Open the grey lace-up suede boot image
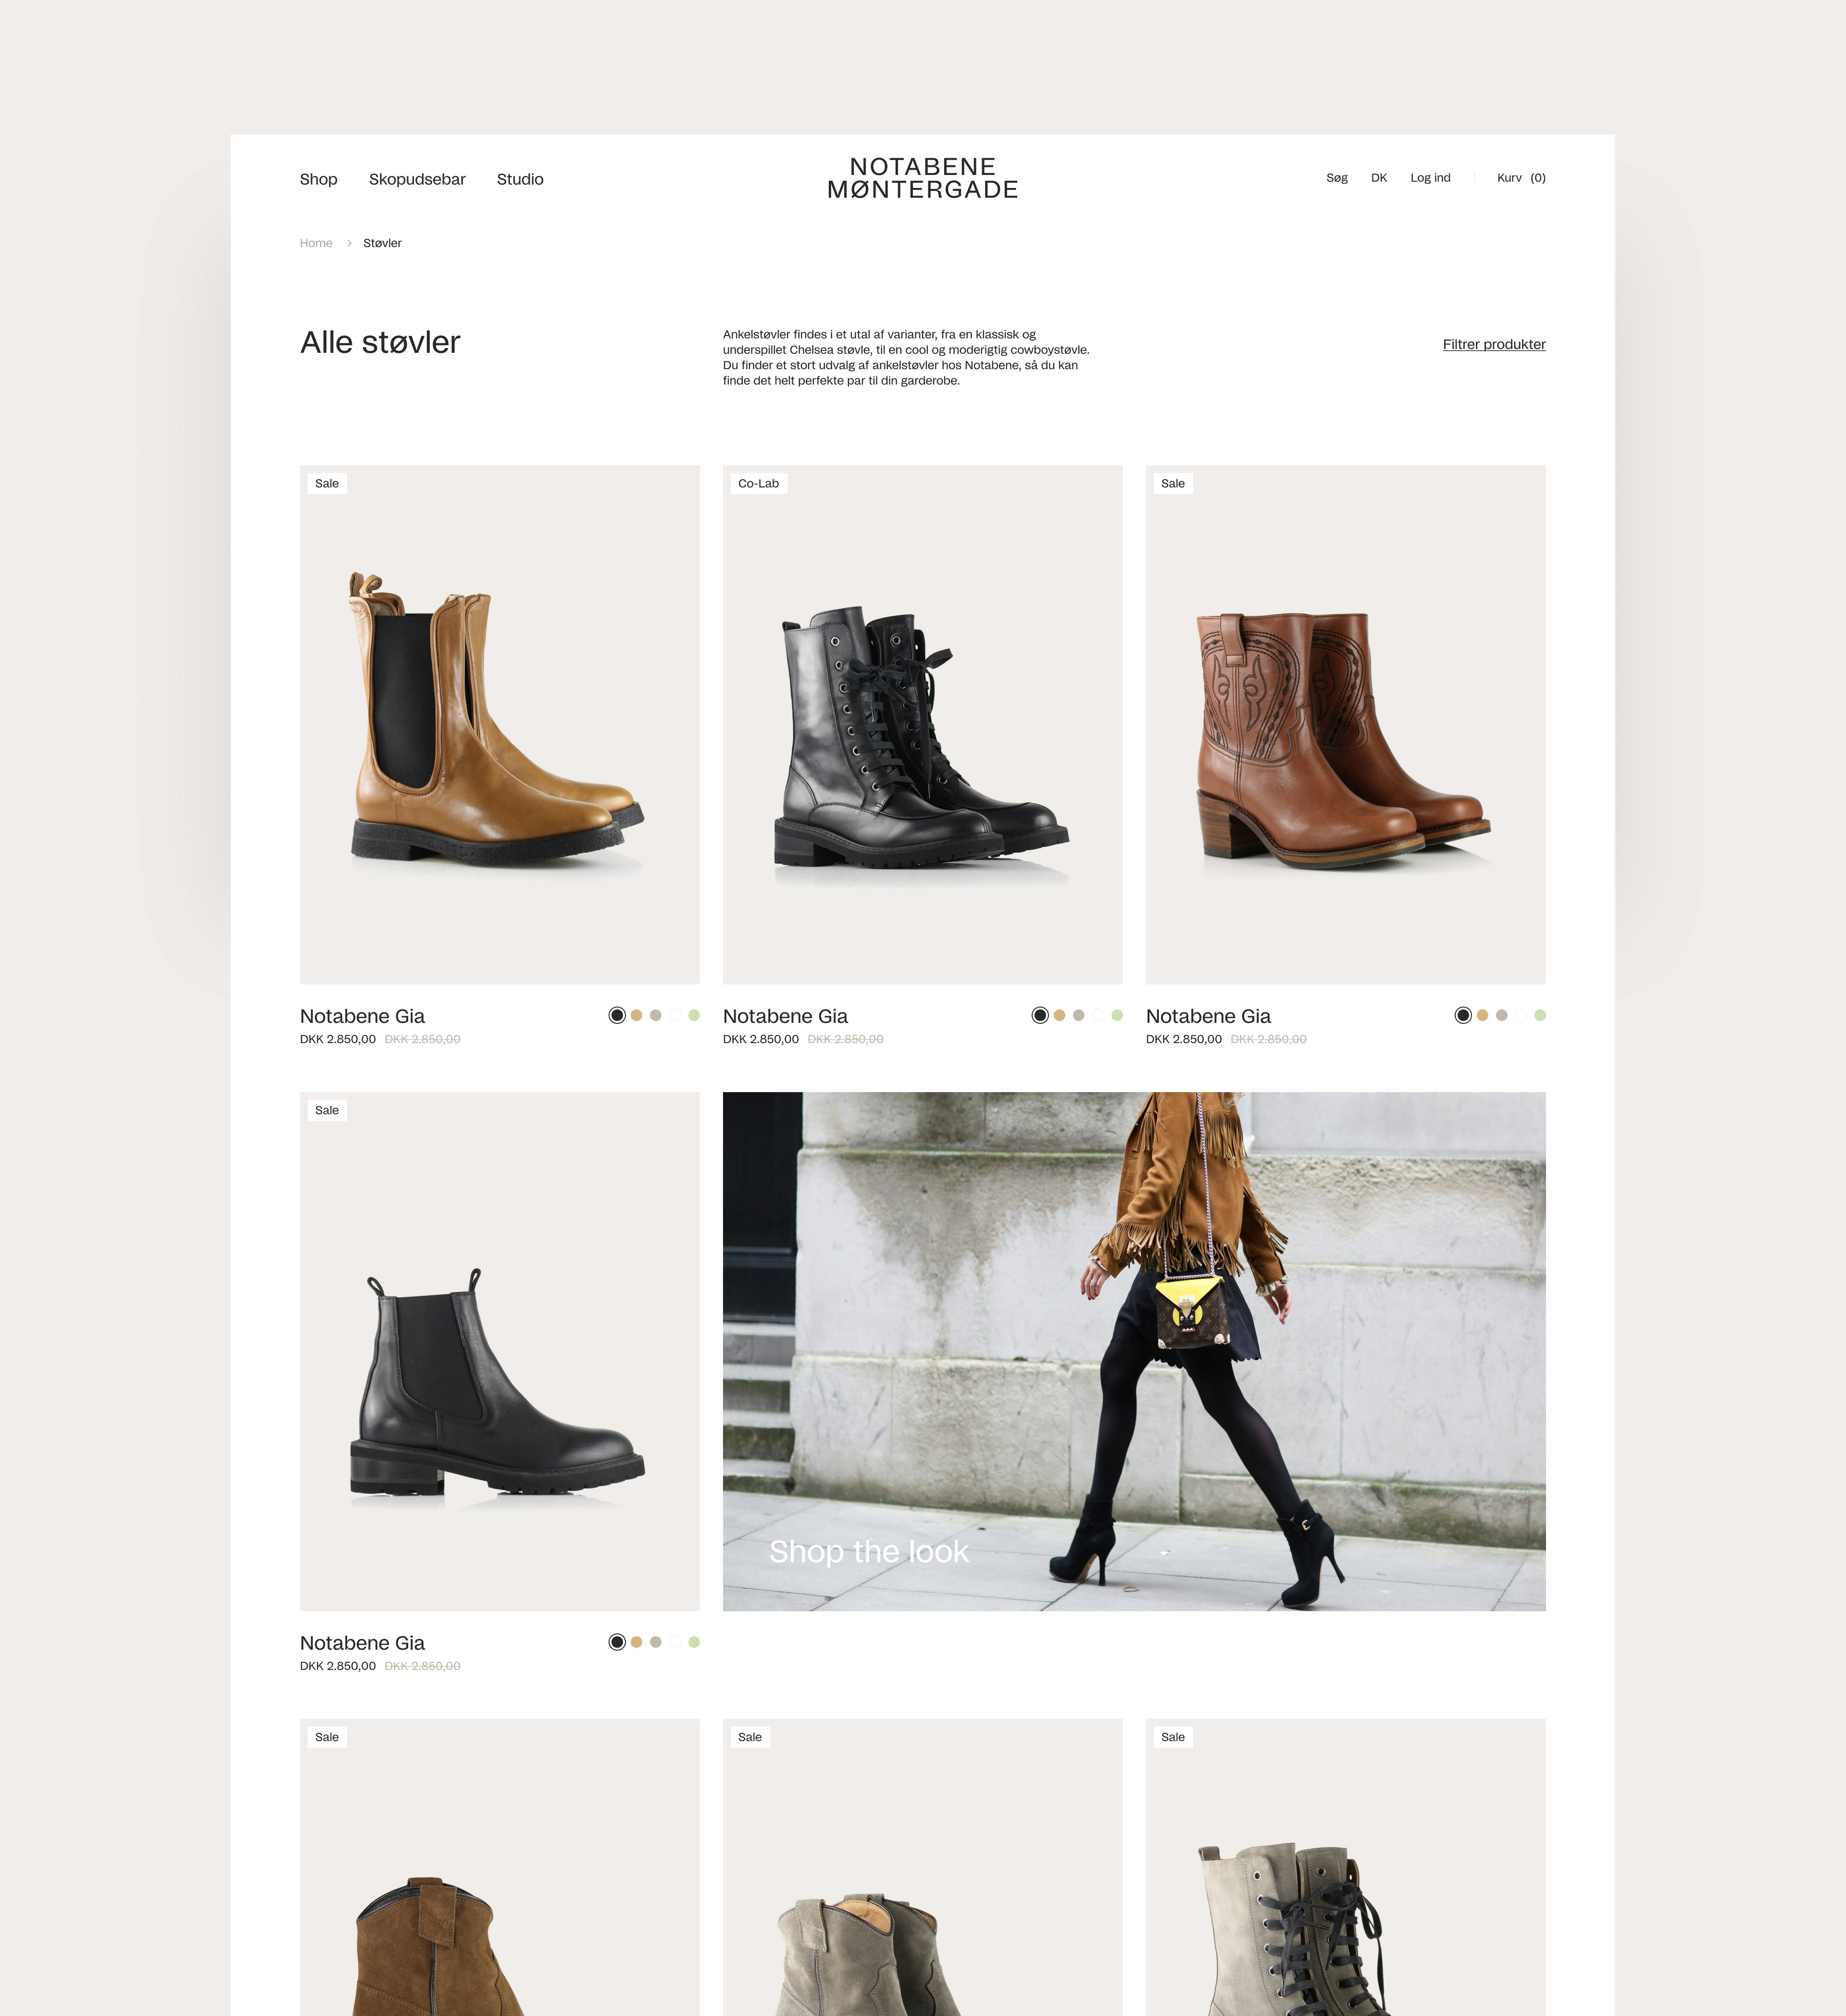 1346,1867
